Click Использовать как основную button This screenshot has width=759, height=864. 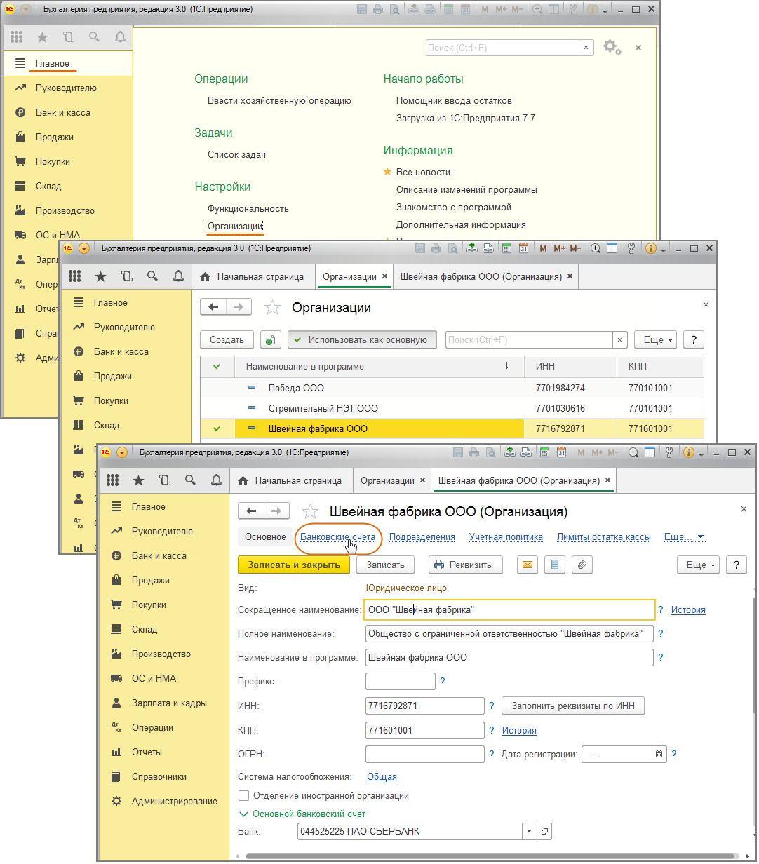click(x=362, y=339)
